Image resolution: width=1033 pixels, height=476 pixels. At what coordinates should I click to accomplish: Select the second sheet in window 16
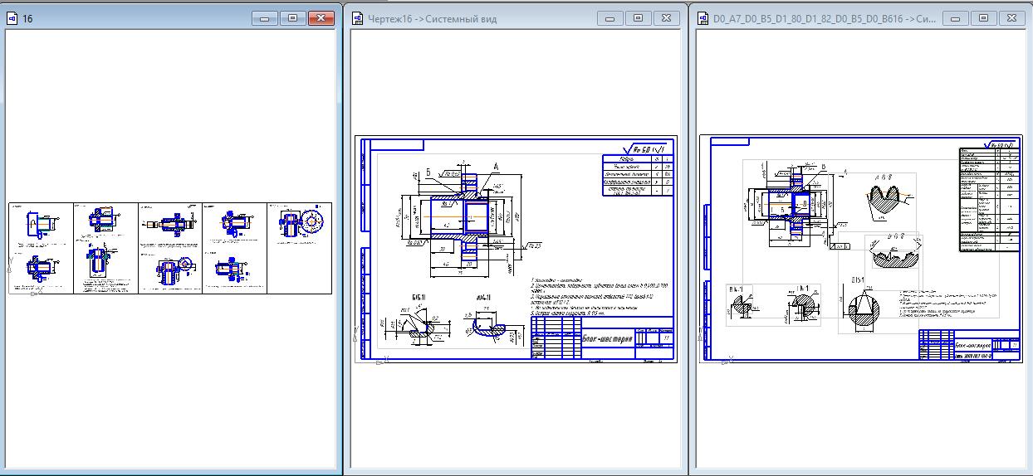pyautogui.click(x=105, y=248)
